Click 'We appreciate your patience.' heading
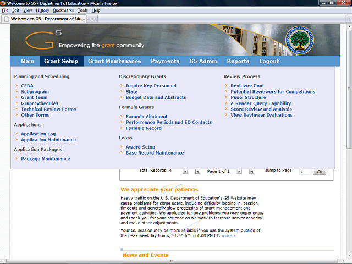 [159, 189]
